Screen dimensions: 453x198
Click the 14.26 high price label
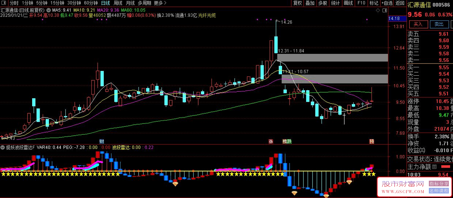click(x=287, y=22)
